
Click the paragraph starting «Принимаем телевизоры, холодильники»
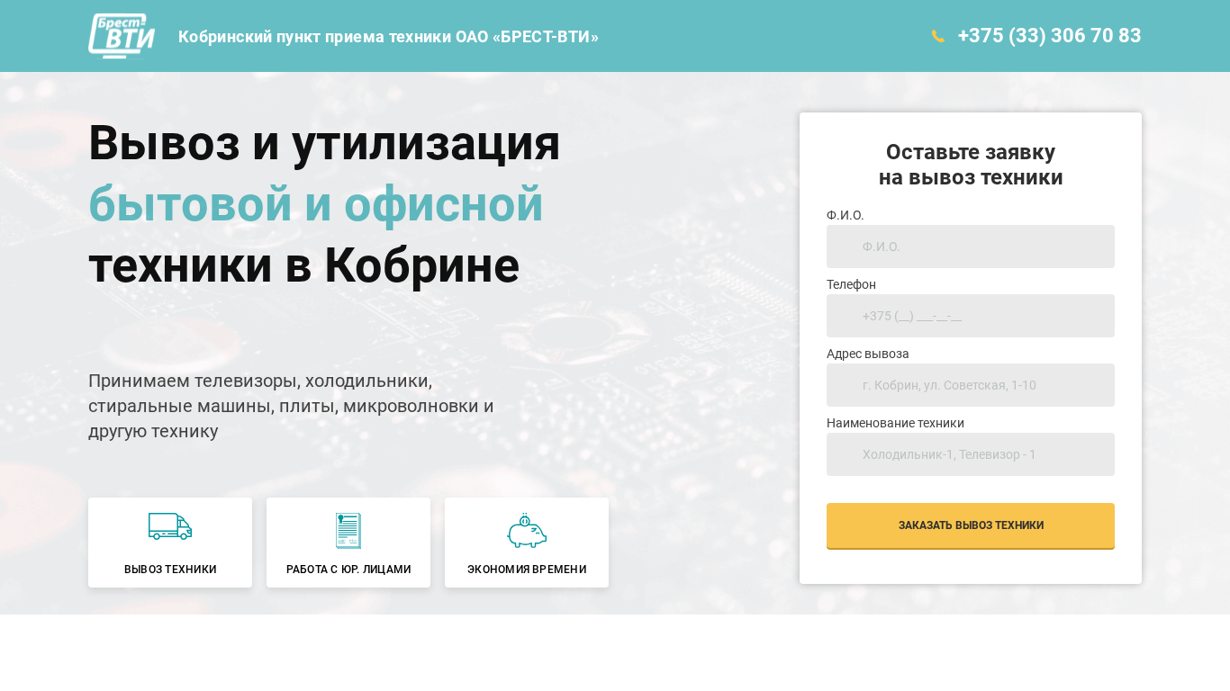(x=291, y=406)
